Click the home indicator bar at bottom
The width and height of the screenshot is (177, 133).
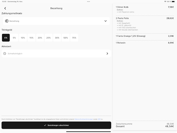tap(88, 132)
